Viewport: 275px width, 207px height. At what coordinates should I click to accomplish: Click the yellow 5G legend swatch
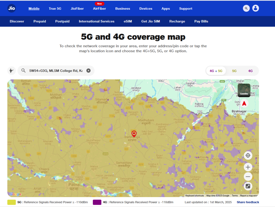[x=11, y=202]
